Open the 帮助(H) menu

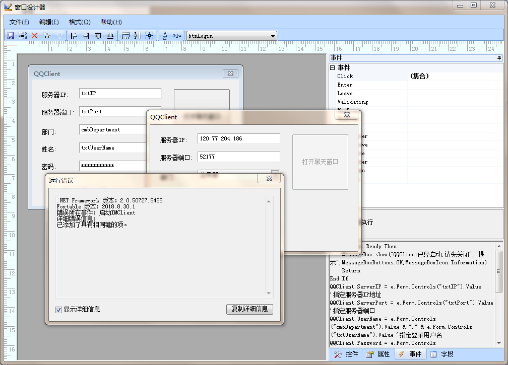(x=111, y=22)
